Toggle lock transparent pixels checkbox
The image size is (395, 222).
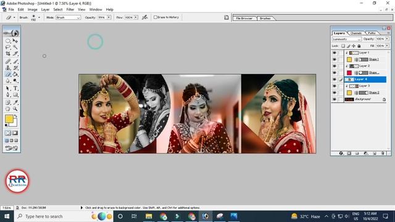(x=343, y=46)
